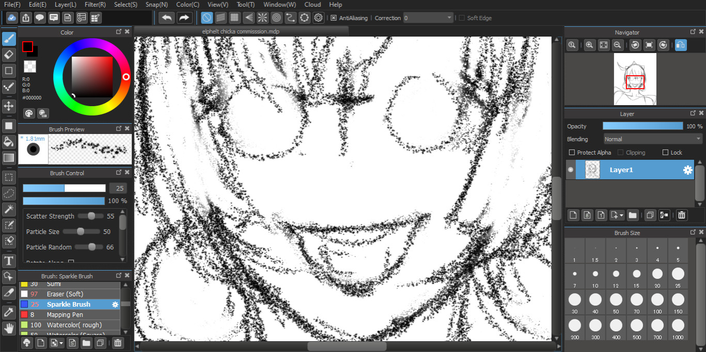
Task: Select the Gradient tool
Action: (9, 158)
